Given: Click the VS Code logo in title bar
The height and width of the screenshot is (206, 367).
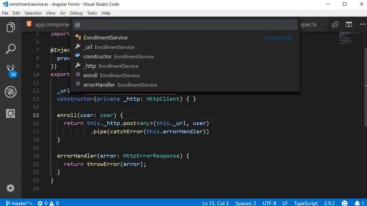Looking at the screenshot, I should [5, 4].
